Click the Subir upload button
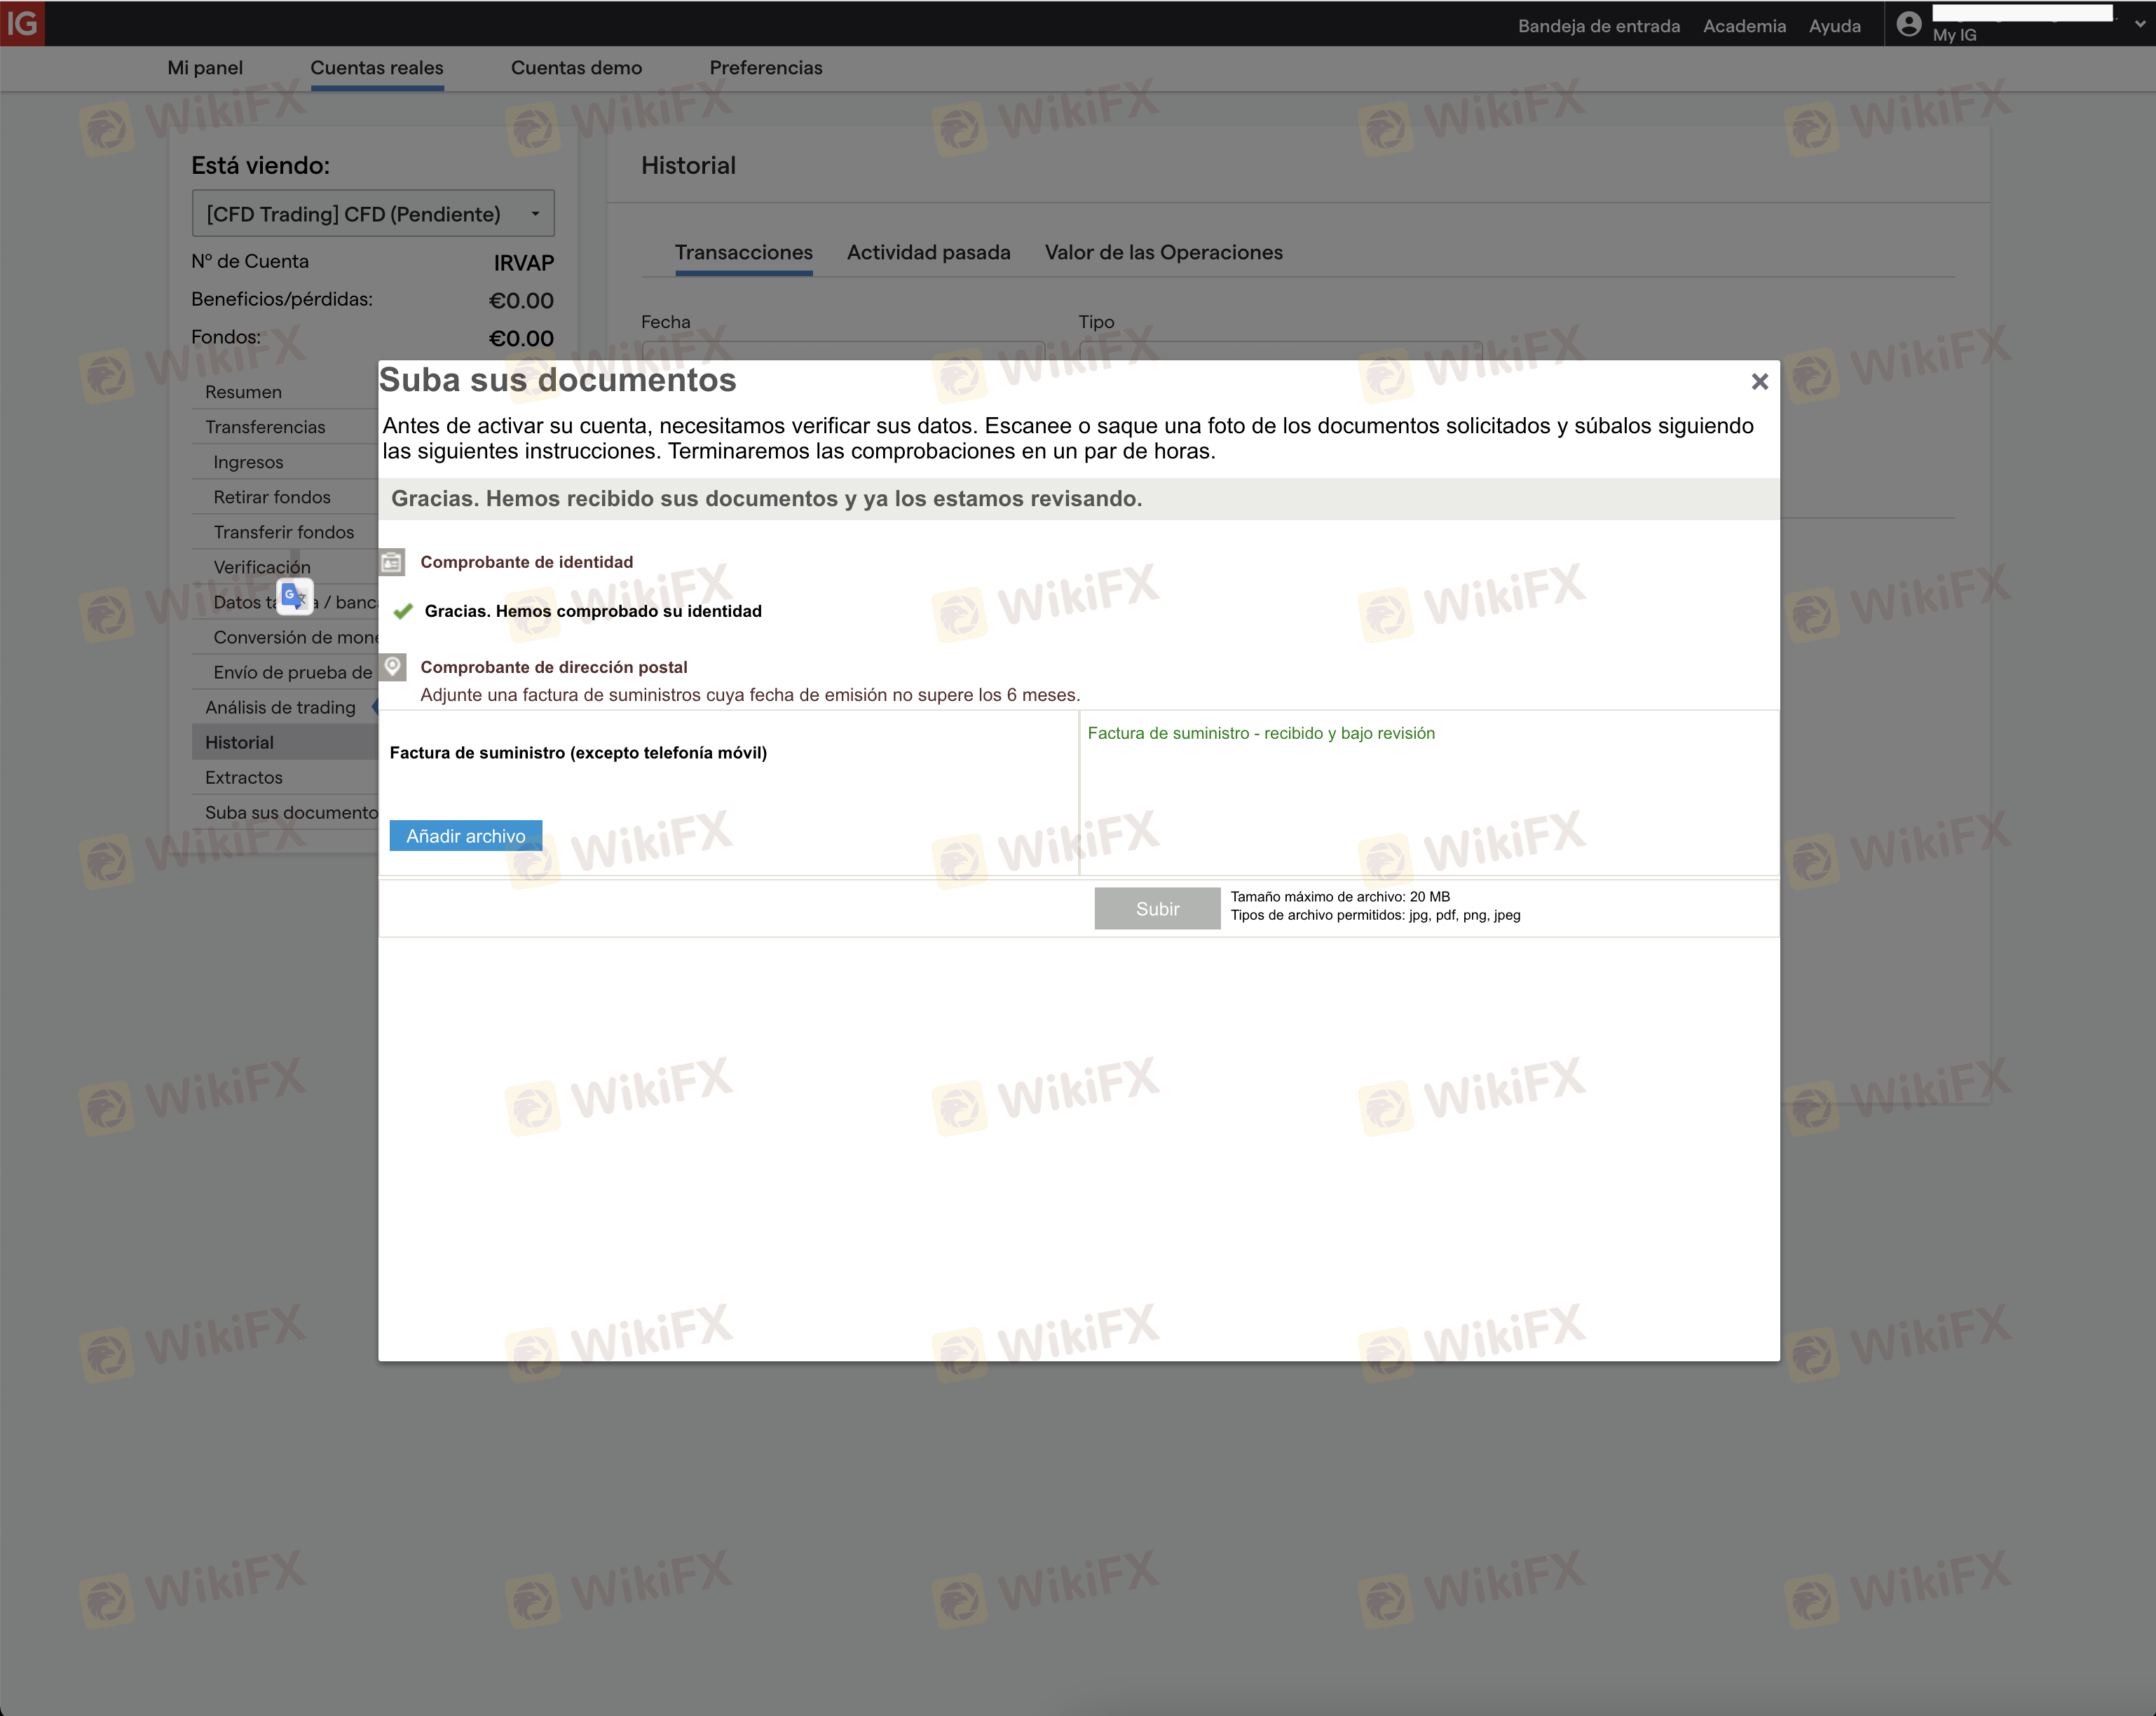The height and width of the screenshot is (1716, 2156). tap(1157, 909)
